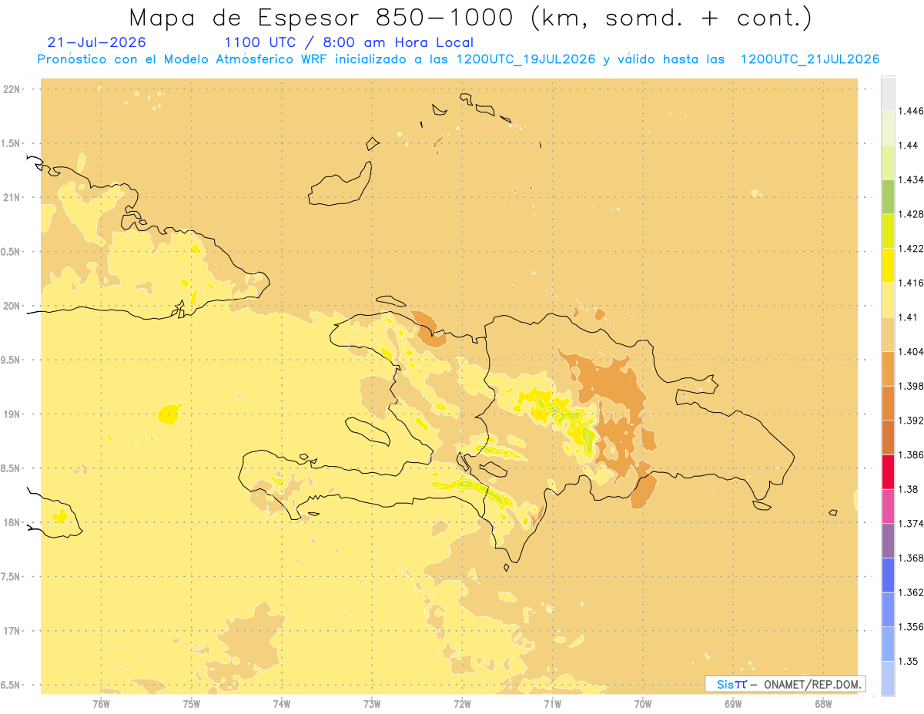
Task: Click the "1.416" colorbar value
Action: (911, 283)
